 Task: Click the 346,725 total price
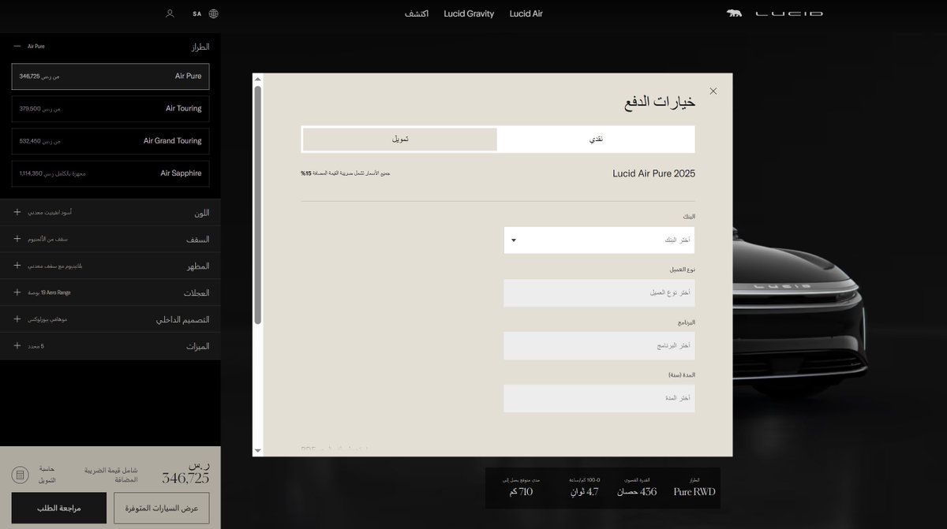[x=185, y=478]
